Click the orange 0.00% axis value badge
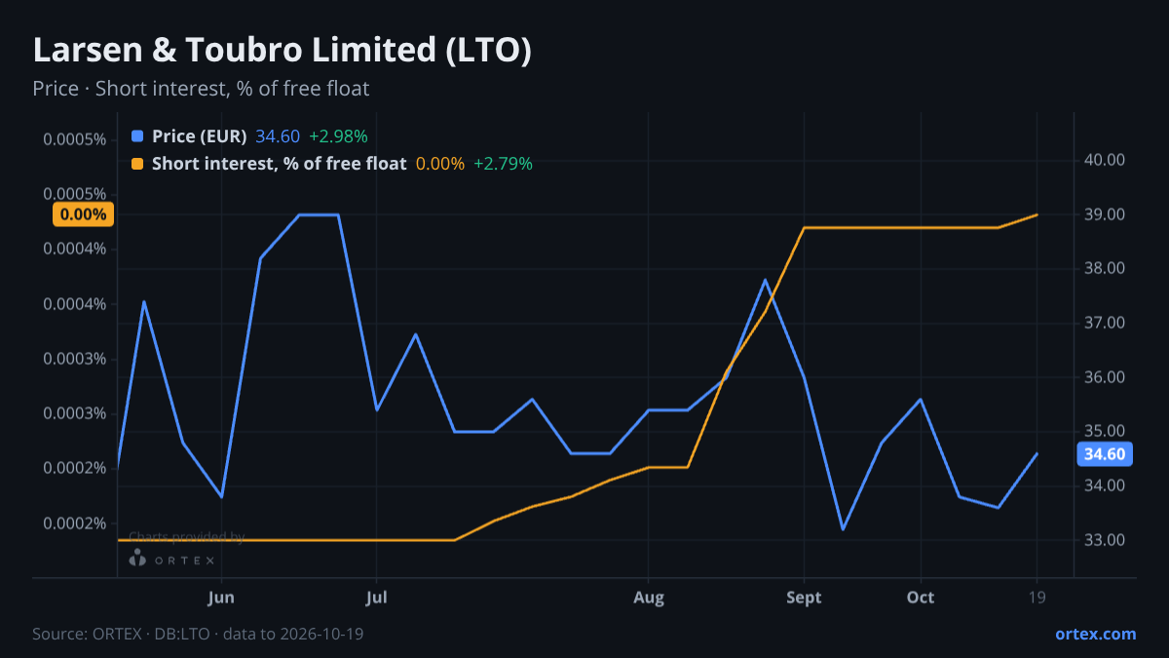The width and height of the screenshot is (1169, 658). point(83,214)
